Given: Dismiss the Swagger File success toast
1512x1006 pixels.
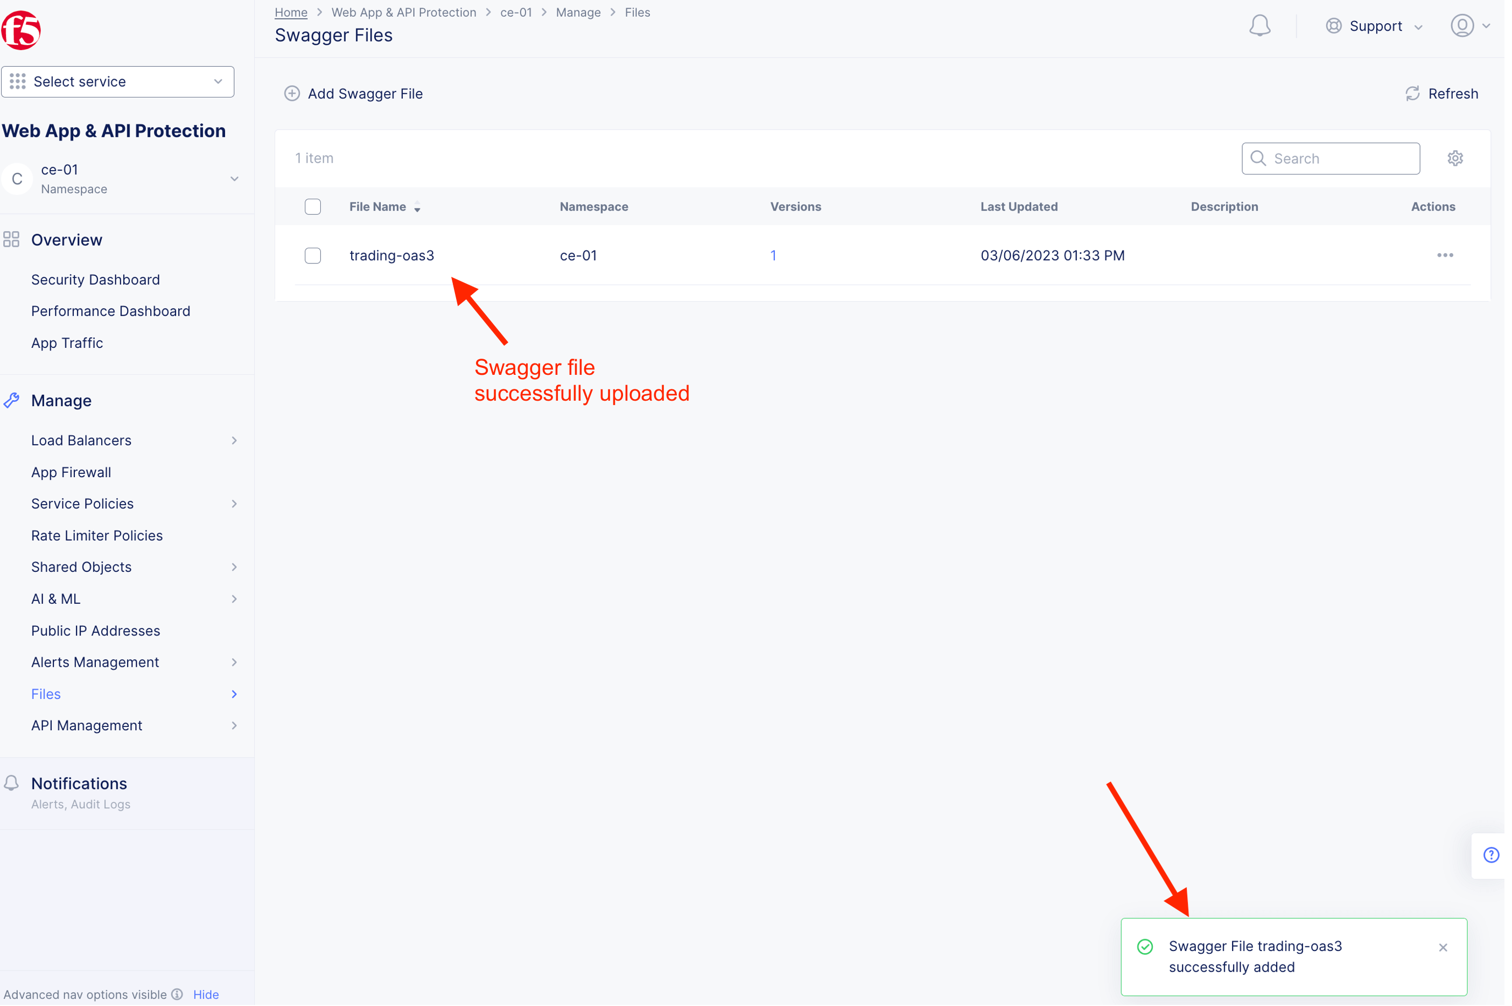Looking at the screenshot, I should [x=1443, y=948].
